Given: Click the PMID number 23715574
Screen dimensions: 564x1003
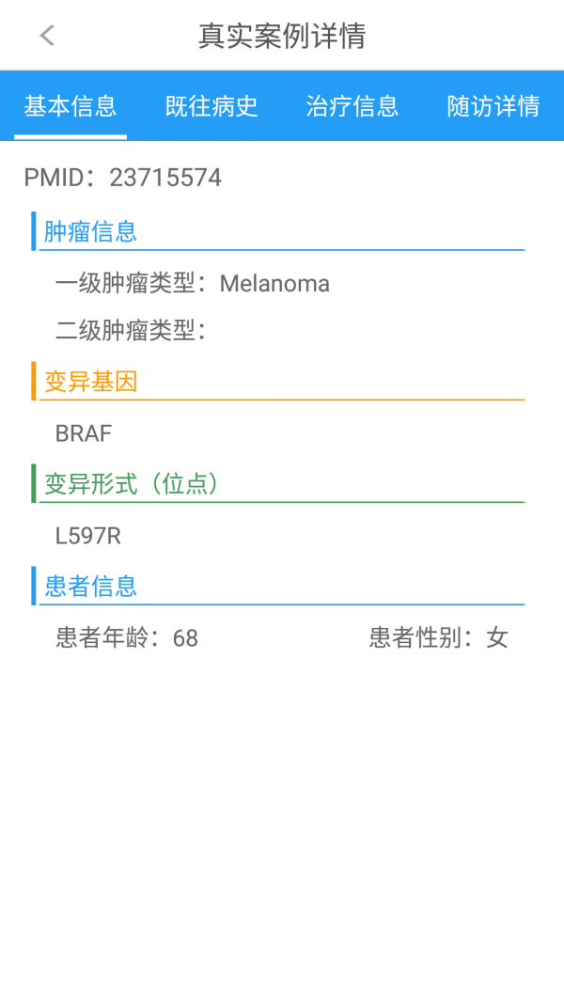Looking at the screenshot, I should coord(165,178).
